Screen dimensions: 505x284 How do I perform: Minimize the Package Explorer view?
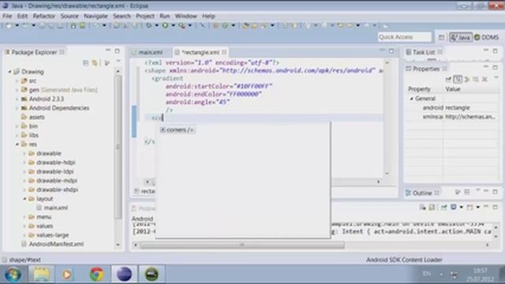pyautogui.click(x=108, y=50)
